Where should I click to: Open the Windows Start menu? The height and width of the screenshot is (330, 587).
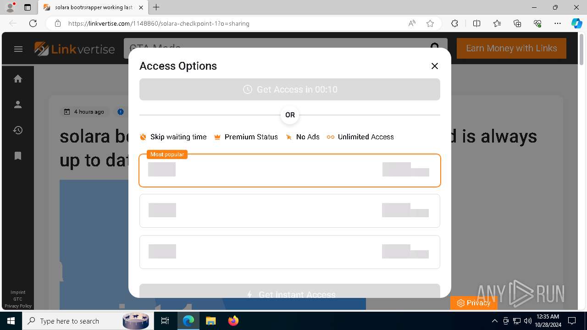tap(11, 321)
